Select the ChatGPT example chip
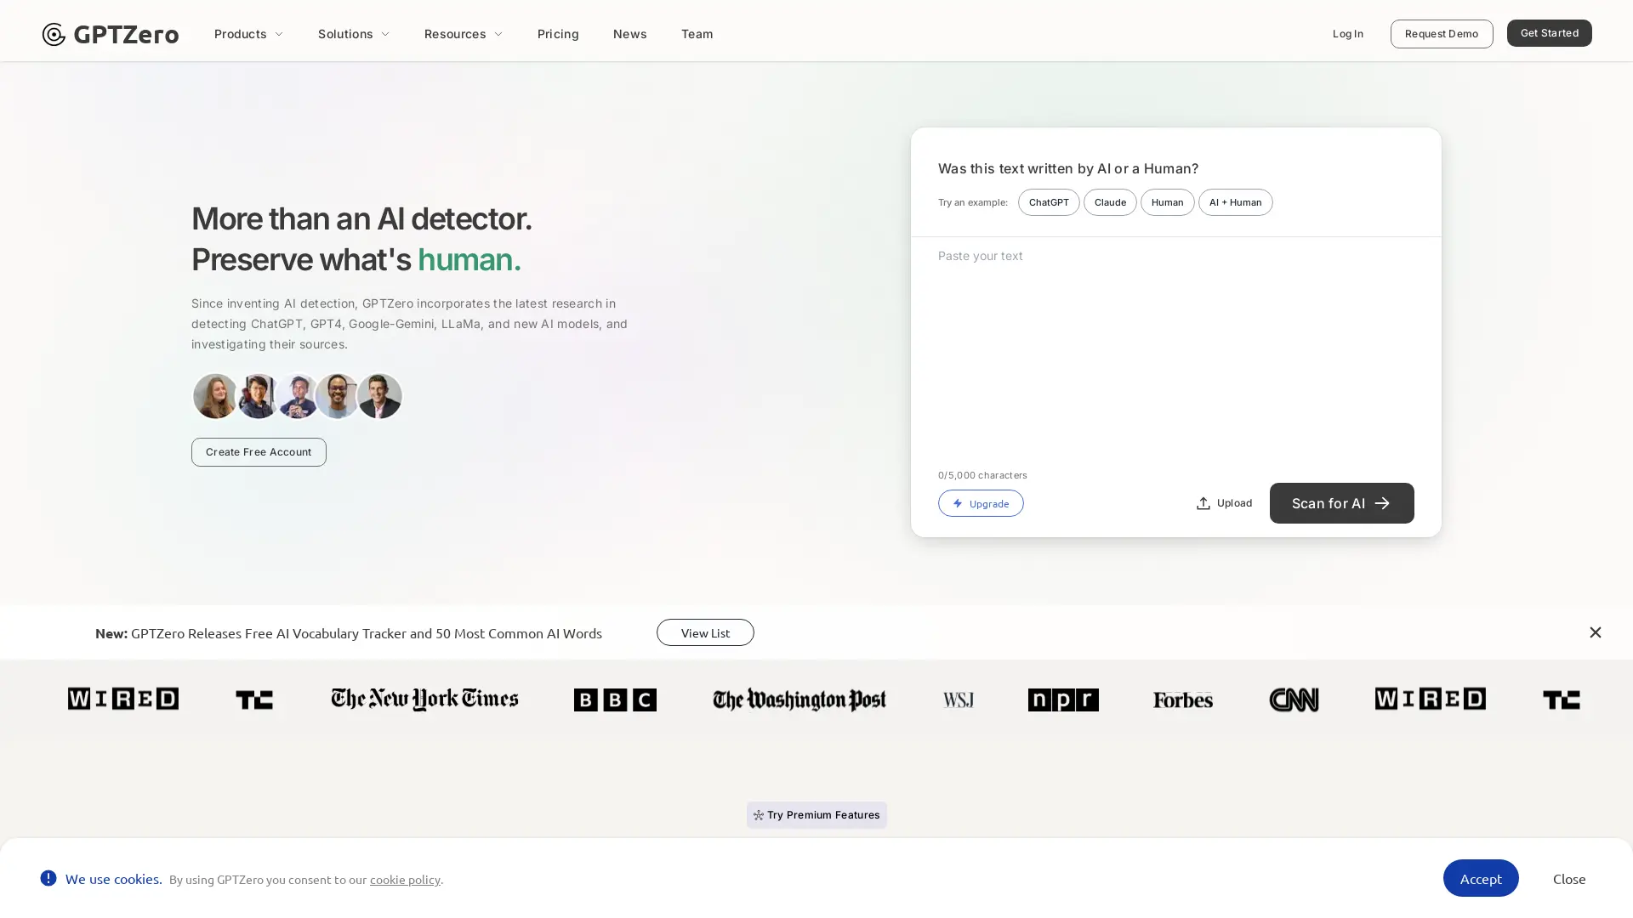Image resolution: width=1633 pixels, height=918 pixels. [1049, 202]
